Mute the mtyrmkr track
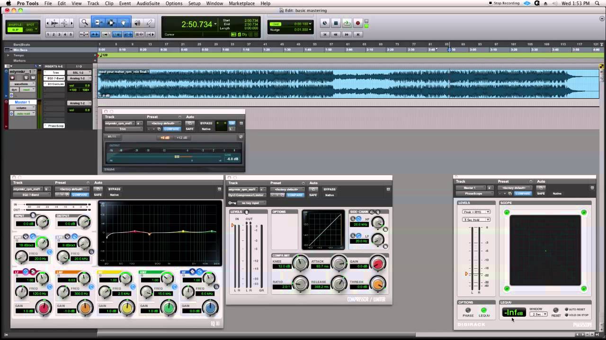Image resolution: width=606 pixels, height=340 pixels. [x=33, y=77]
